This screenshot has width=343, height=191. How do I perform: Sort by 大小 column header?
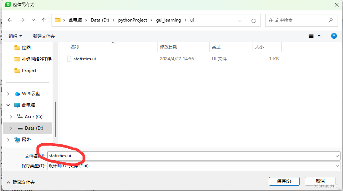point(259,47)
